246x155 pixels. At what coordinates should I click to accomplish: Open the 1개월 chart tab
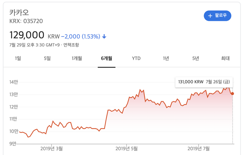pos(77,58)
